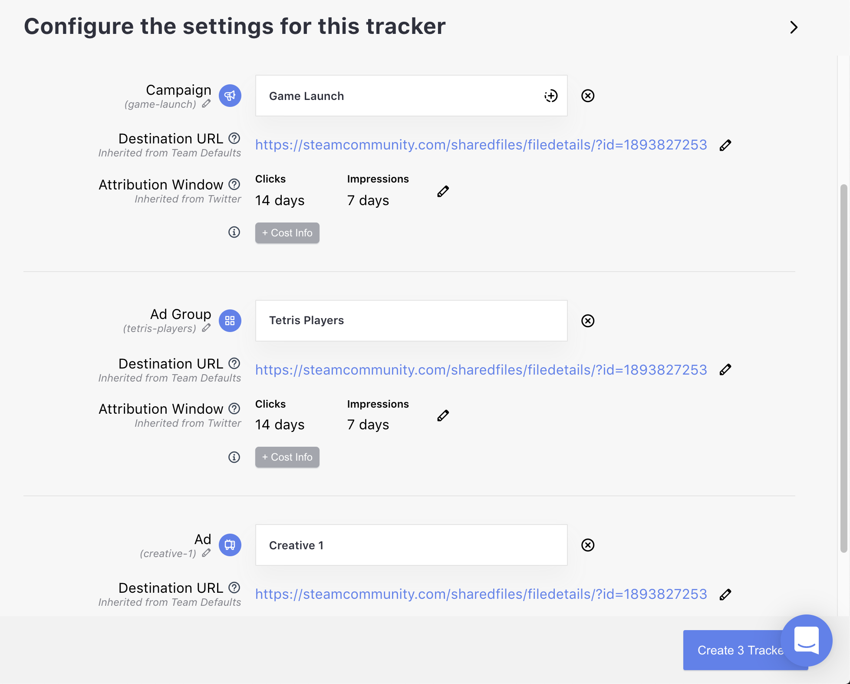Add Cost Info to the Campaign
The width and height of the screenshot is (850, 684).
tap(287, 233)
